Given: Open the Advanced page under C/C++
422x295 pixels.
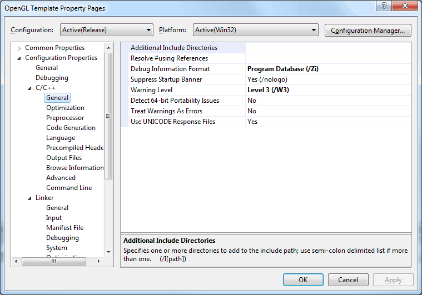Looking at the screenshot, I should (61, 178).
